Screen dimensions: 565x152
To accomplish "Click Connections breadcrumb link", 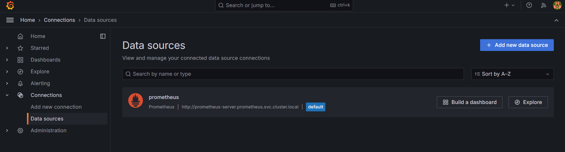I will coord(60,20).
